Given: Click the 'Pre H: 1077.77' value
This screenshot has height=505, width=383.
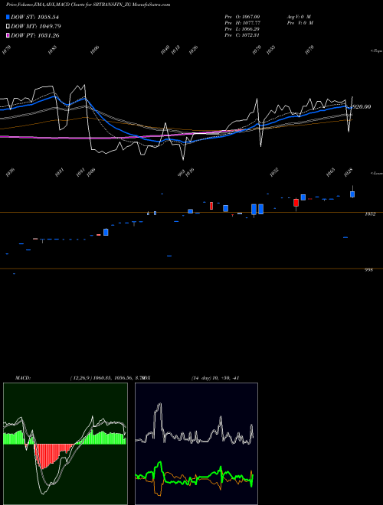Looking at the screenshot, I should 242,23.
